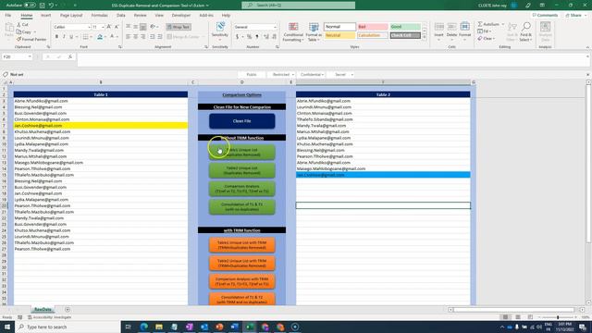The width and height of the screenshot is (592, 333).
Task: Open Format as Table
Action: [314, 31]
